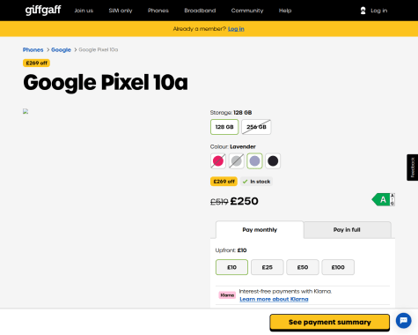418x335 pixels.
Task: Click Log in in the top bar
Action: [x=378, y=11]
